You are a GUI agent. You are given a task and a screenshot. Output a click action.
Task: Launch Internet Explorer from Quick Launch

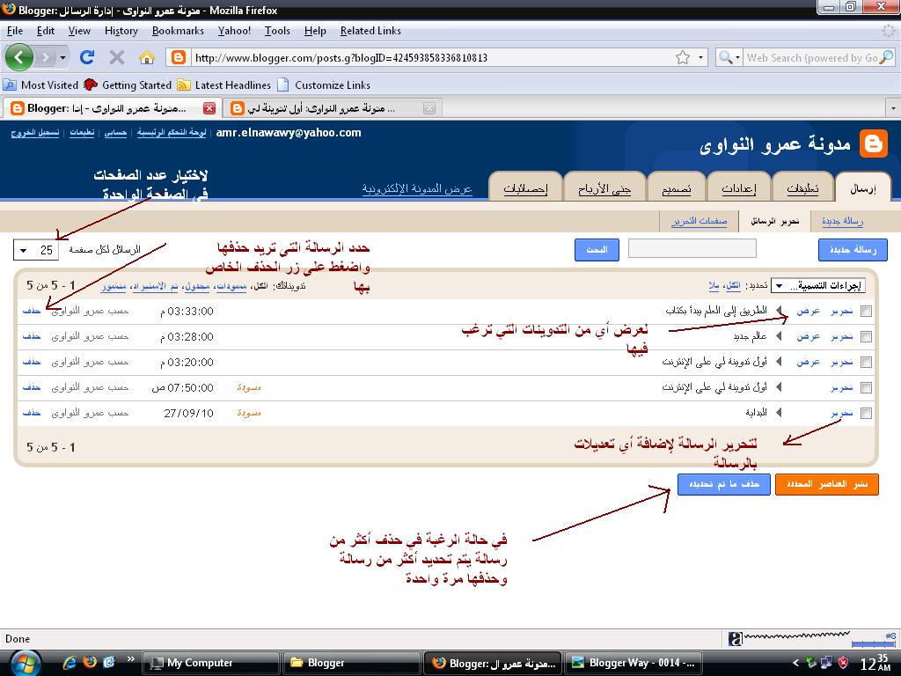point(70,663)
